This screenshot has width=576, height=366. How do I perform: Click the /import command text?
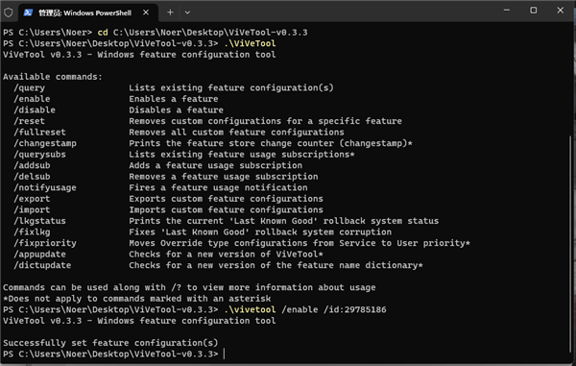32,209
